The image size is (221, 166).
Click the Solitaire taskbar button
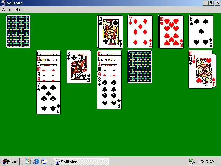[81, 162]
